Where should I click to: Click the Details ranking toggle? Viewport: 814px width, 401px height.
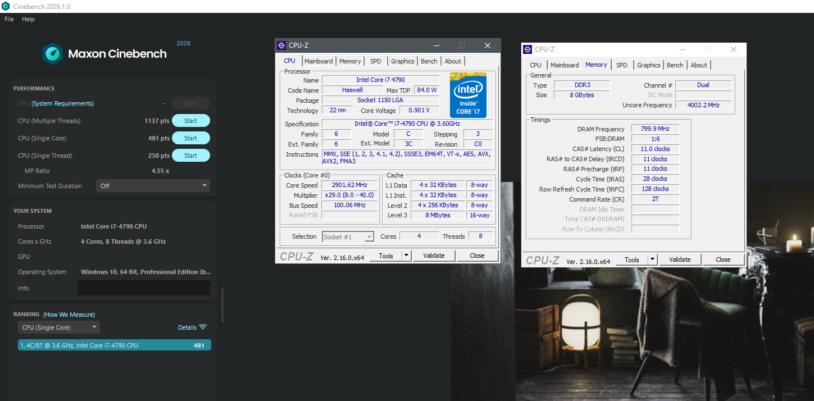[187, 327]
